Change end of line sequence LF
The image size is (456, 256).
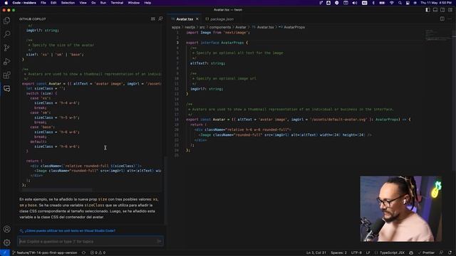coord(368,253)
